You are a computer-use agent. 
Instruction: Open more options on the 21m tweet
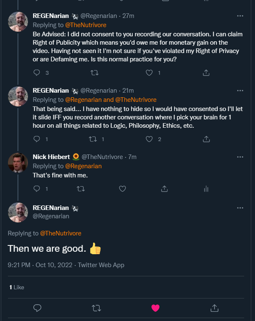click(240, 91)
